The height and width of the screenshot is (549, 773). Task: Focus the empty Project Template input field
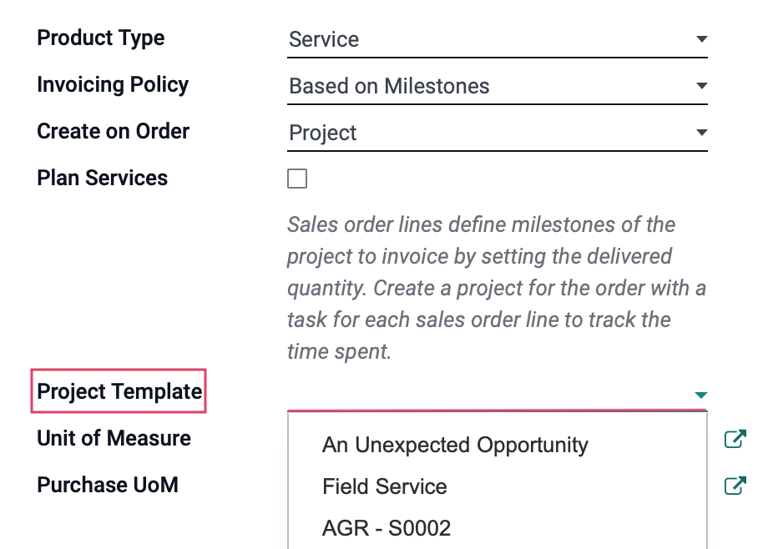(x=490, y=394)
